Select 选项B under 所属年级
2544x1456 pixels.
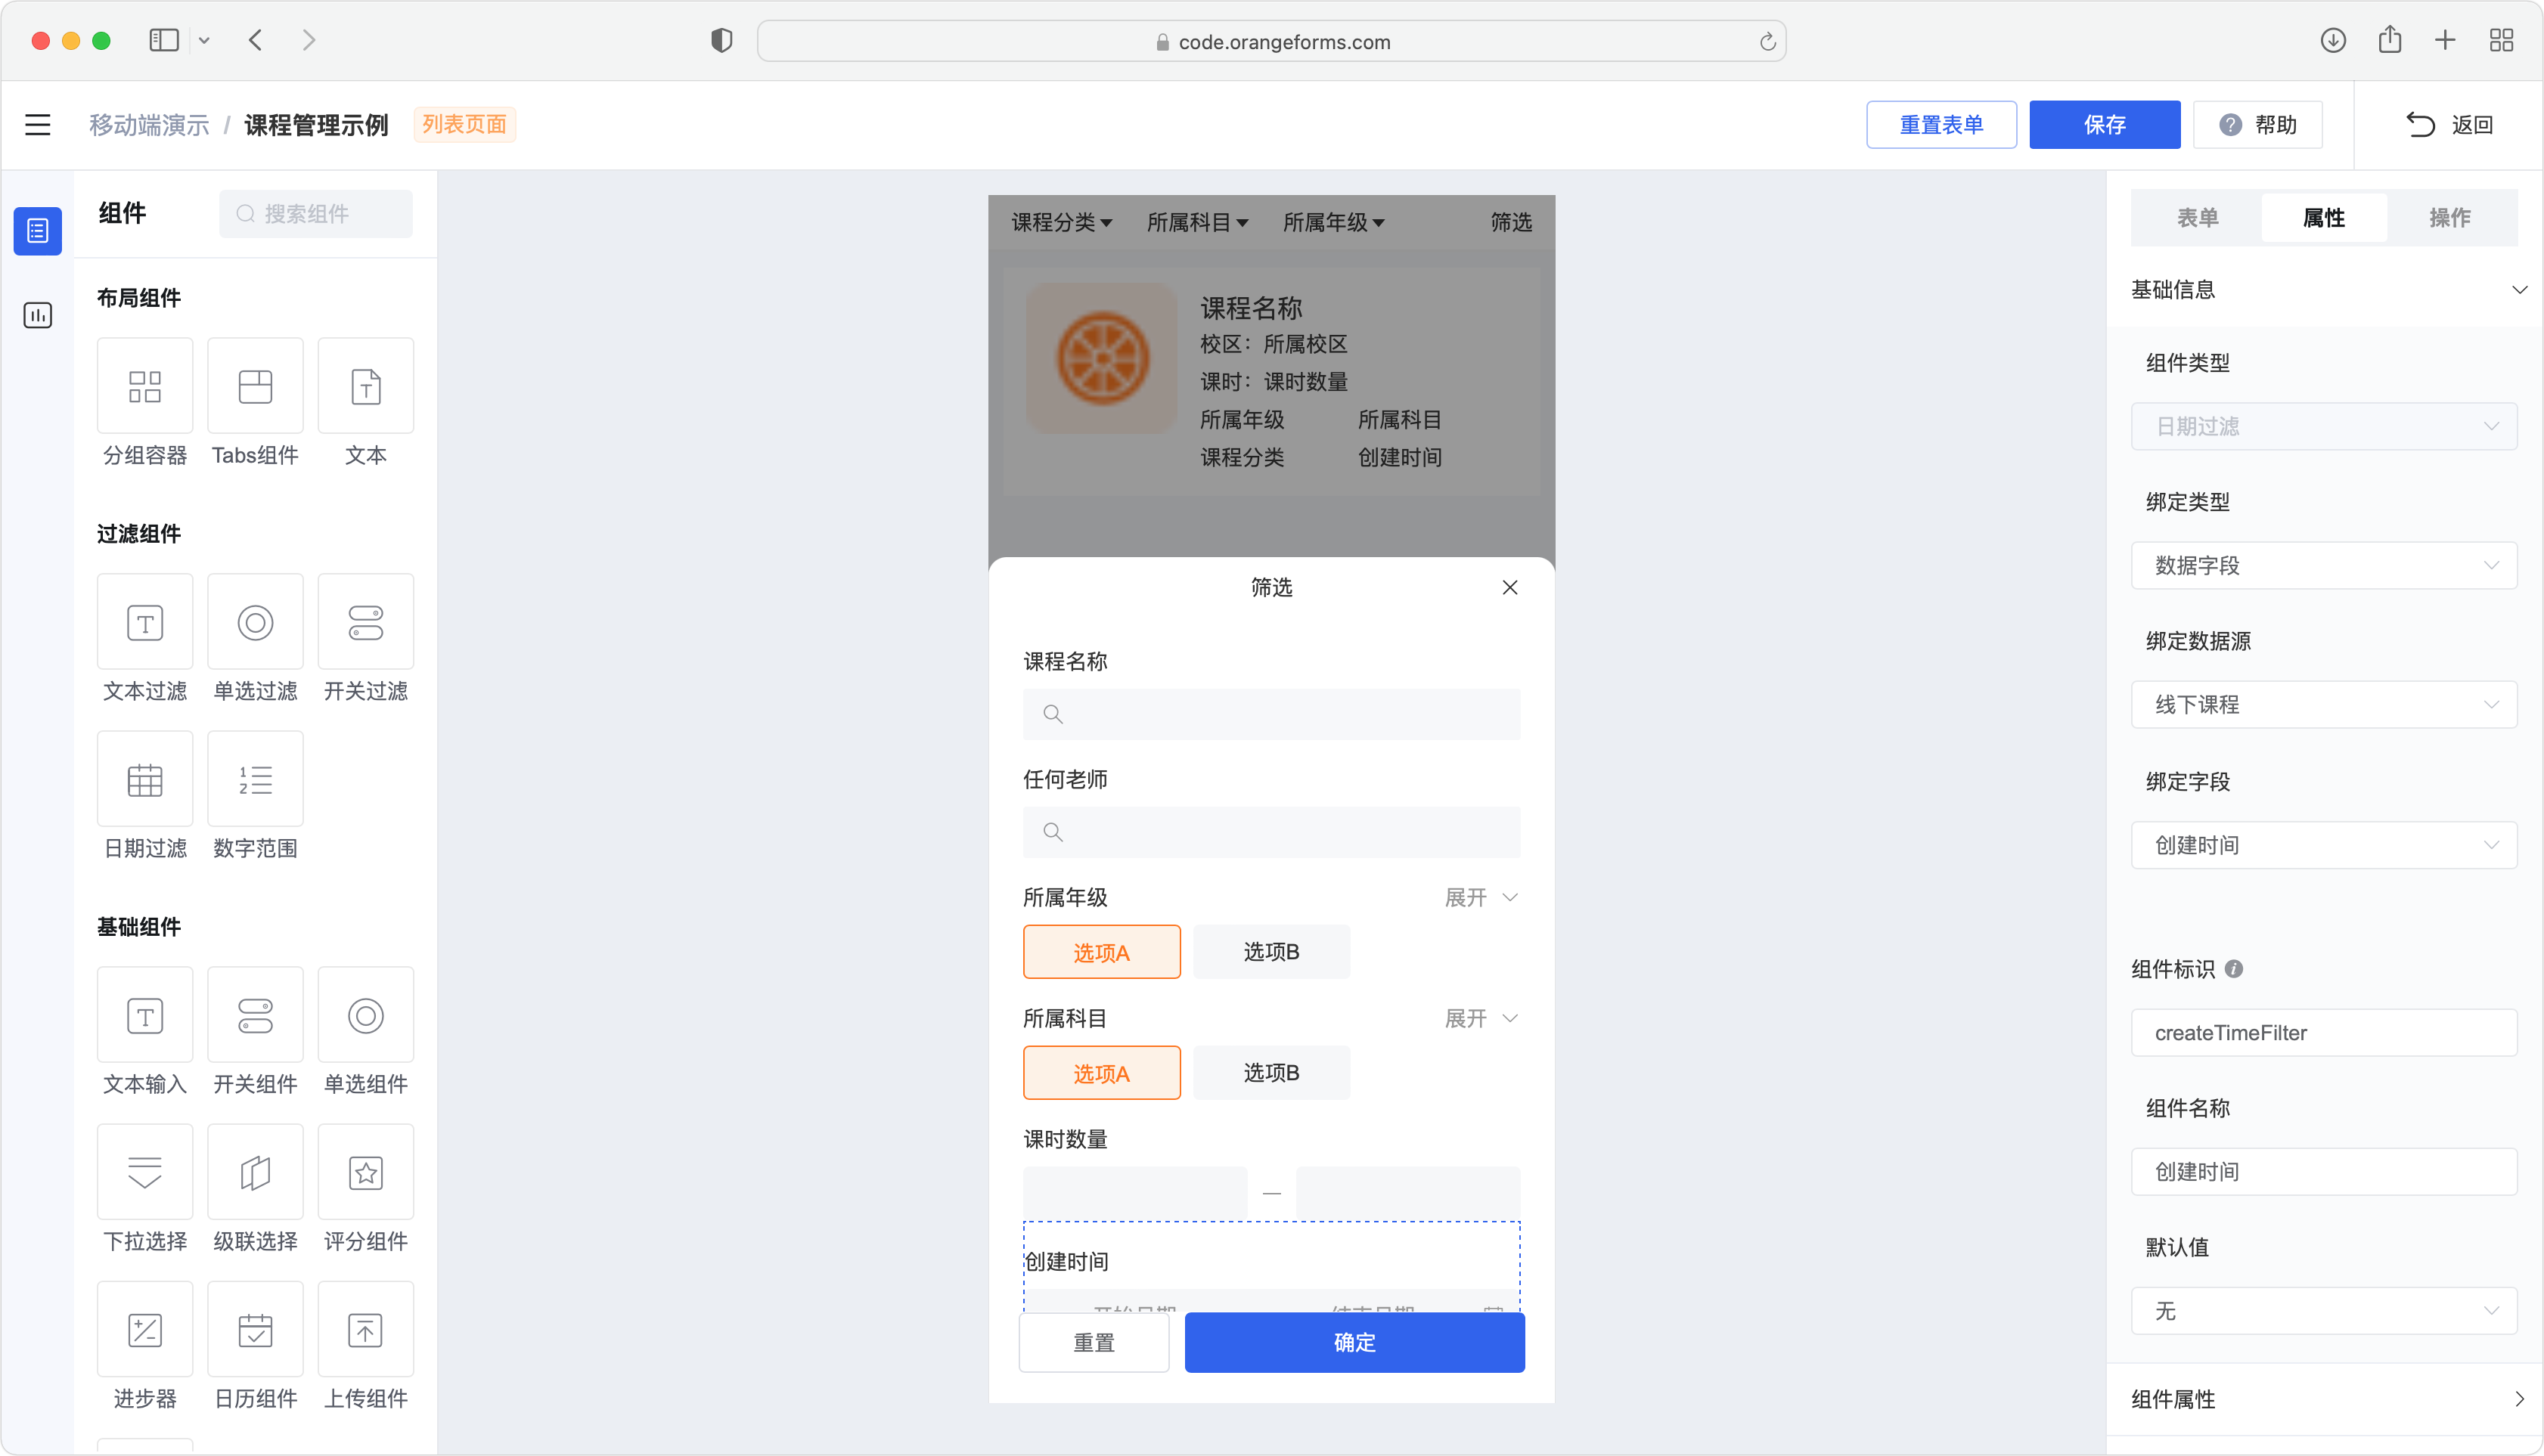[x=1271, y=951]
